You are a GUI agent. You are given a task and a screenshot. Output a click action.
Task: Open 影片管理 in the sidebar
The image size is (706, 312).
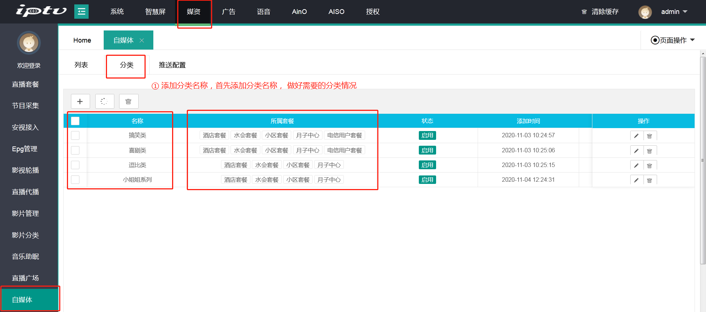pyautogui.click(x=25, y=213)
